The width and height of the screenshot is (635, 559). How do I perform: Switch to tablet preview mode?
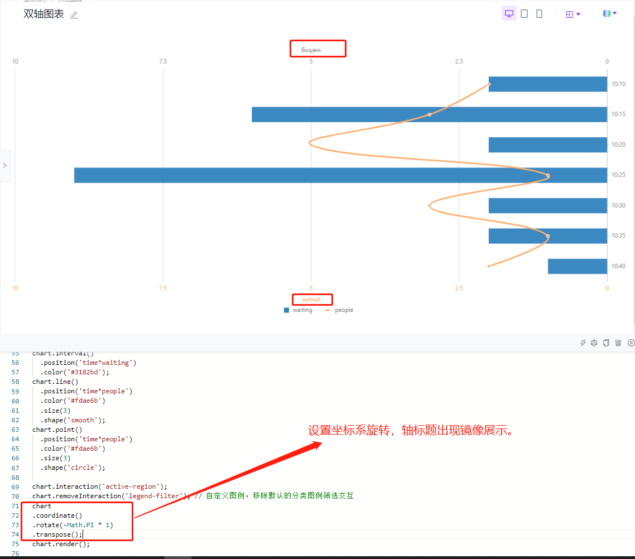coord(524,14)
